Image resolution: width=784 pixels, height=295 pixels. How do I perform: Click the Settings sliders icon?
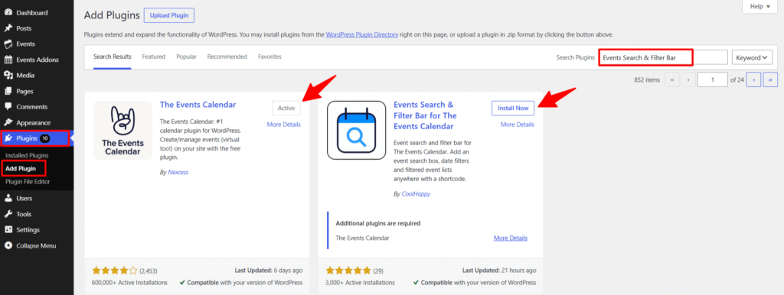[8, 229]
